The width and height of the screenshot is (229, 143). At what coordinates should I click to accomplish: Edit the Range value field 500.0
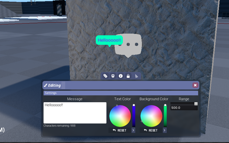click(x=184, y=108)
